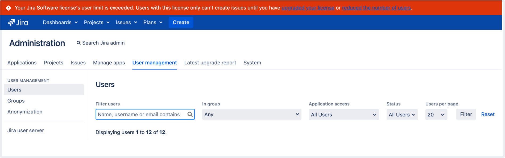This screenshot has height=158, width=505.
Task: Expand the Projects menu in navbar
Action: [97, 23]
